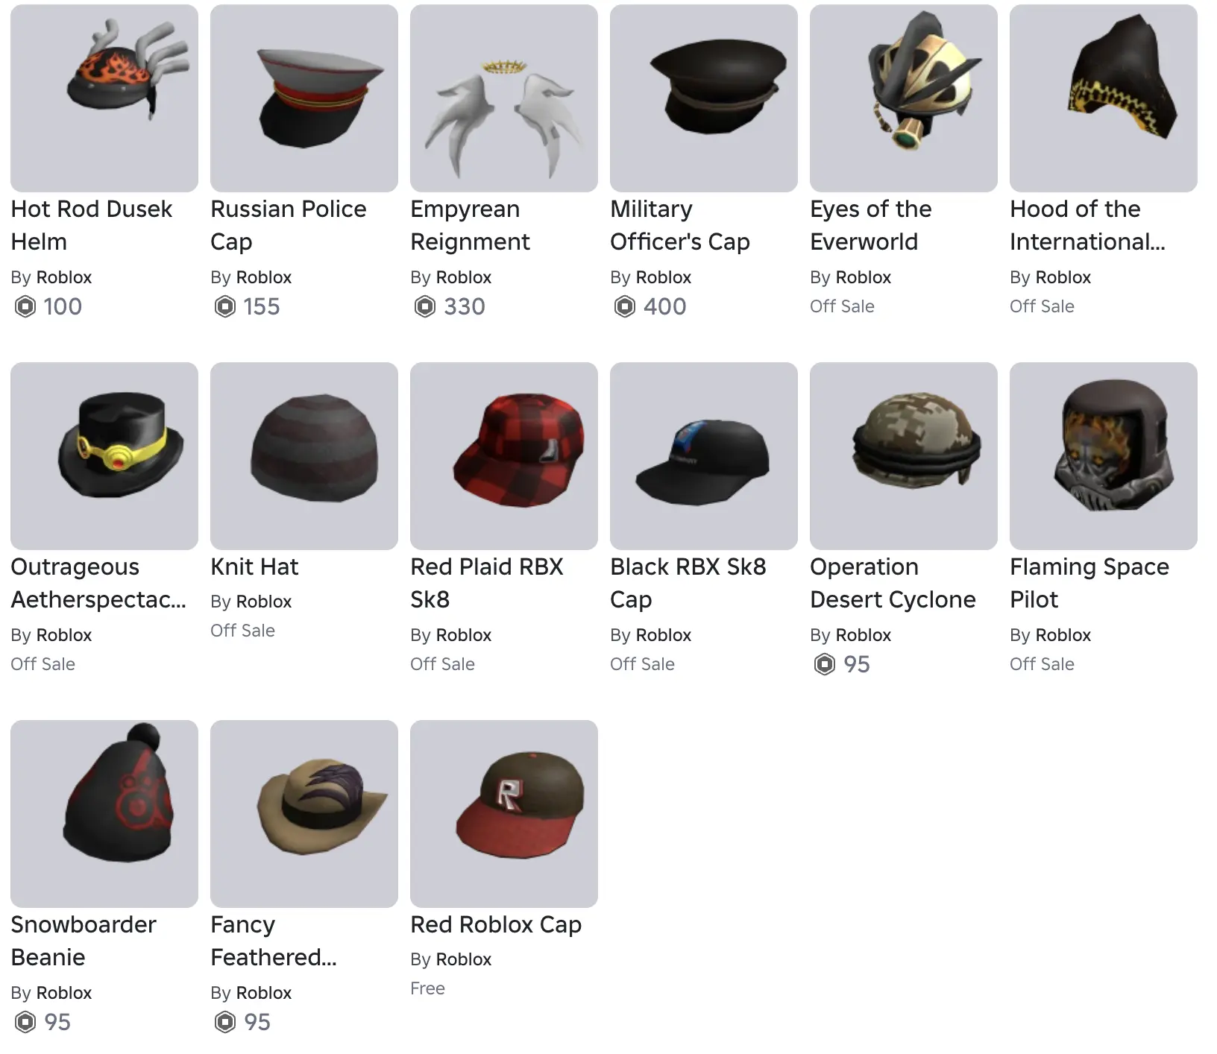
Task: Open the Snowboarder Beanie item image
Action: click(104, 814)
